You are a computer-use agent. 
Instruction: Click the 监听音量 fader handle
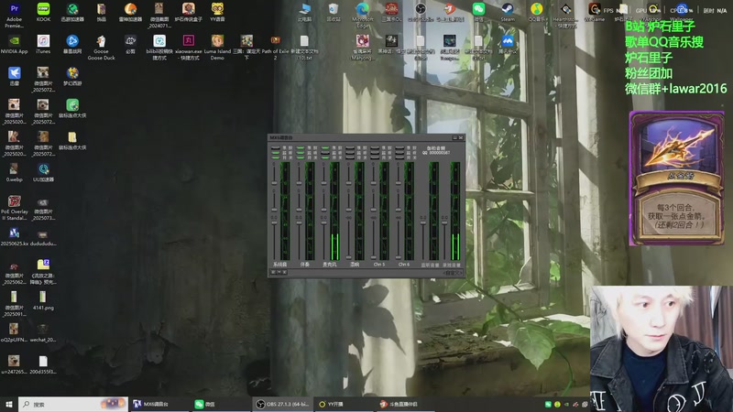pos(423,222)
